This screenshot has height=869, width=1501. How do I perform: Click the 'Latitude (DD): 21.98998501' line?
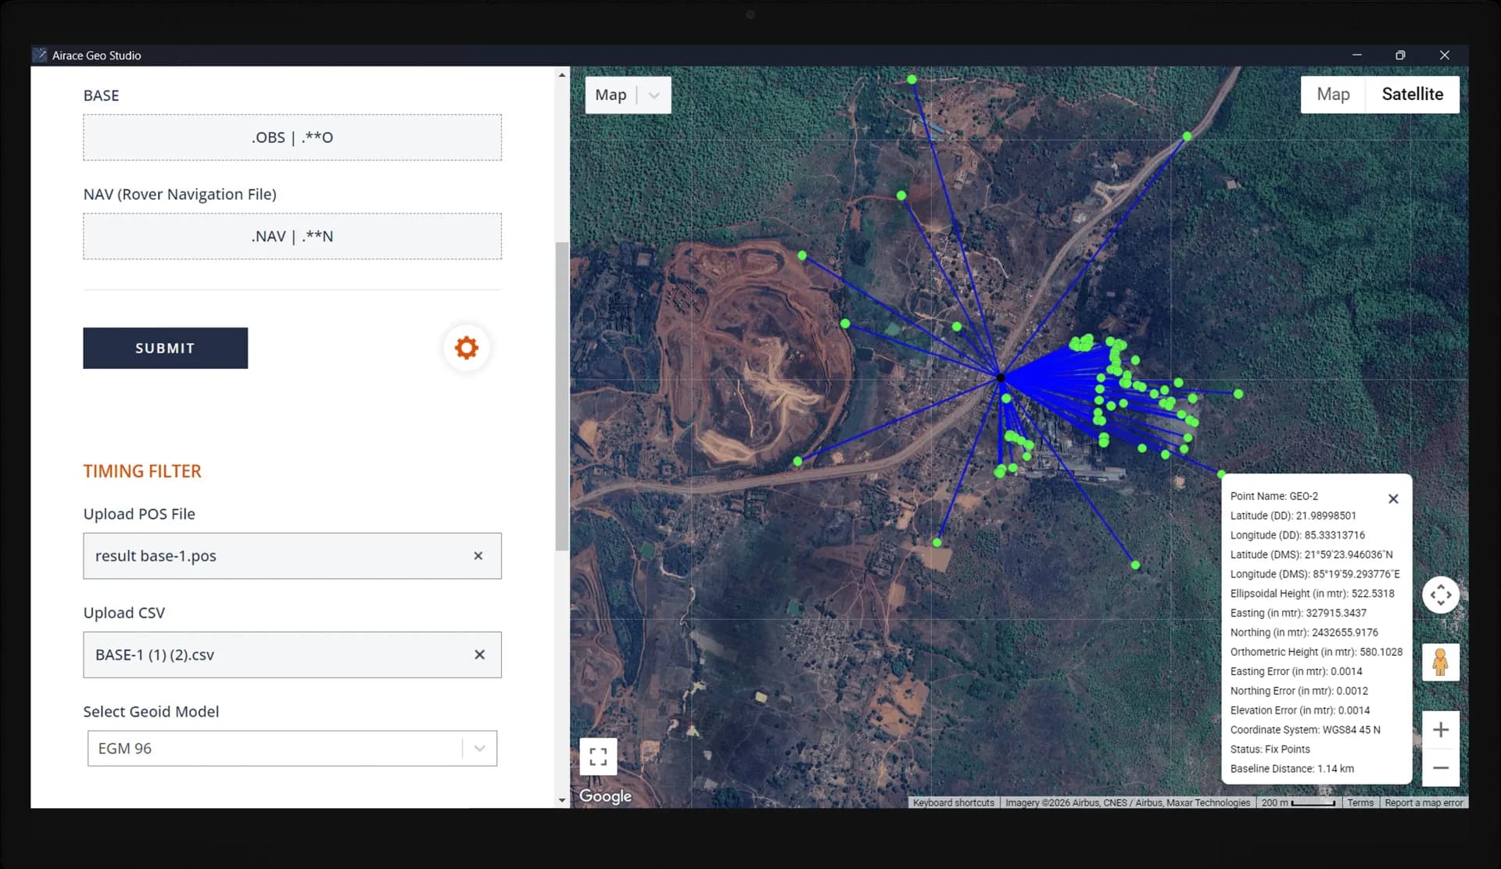pyautogui.click(x=1293, y=516)
